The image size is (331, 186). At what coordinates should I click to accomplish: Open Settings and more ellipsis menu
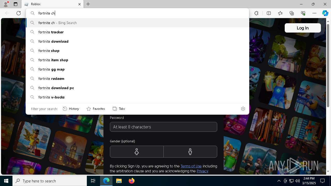pos(314,13)
